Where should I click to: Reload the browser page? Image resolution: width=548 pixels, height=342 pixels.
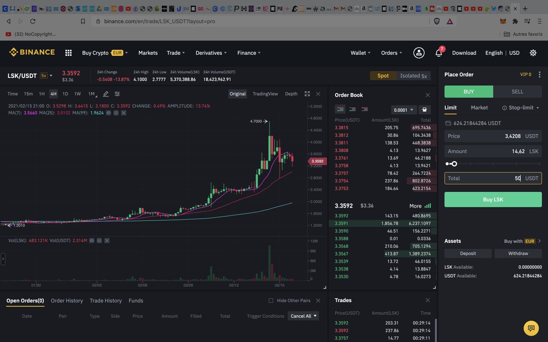32,21
